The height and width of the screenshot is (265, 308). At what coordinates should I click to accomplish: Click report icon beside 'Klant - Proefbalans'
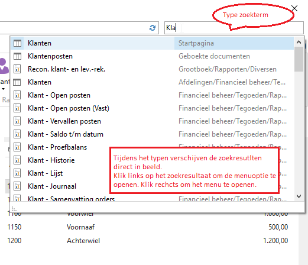[17, 147]
